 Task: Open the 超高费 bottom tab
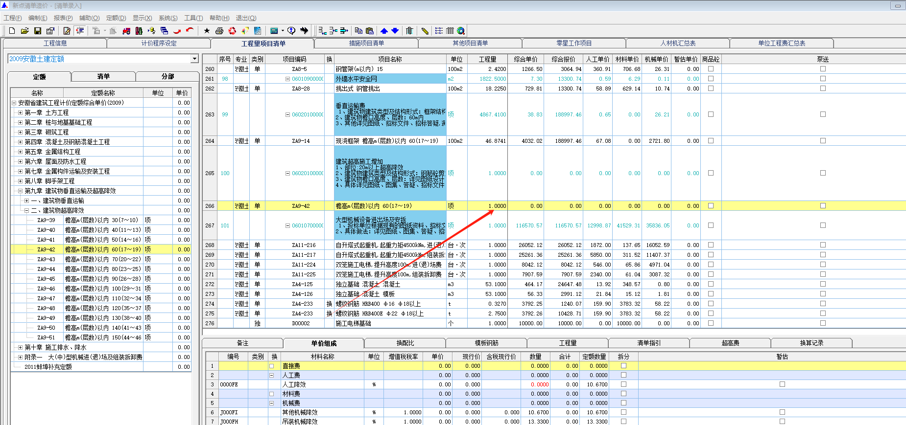730,343
